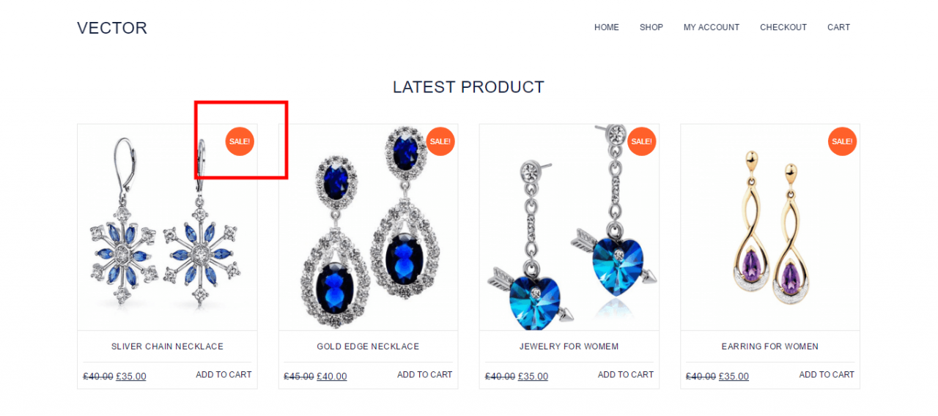Open the gold purple gem earrings image
The width and height of the screenshot is (938, 416).
(x=770, y=227)
